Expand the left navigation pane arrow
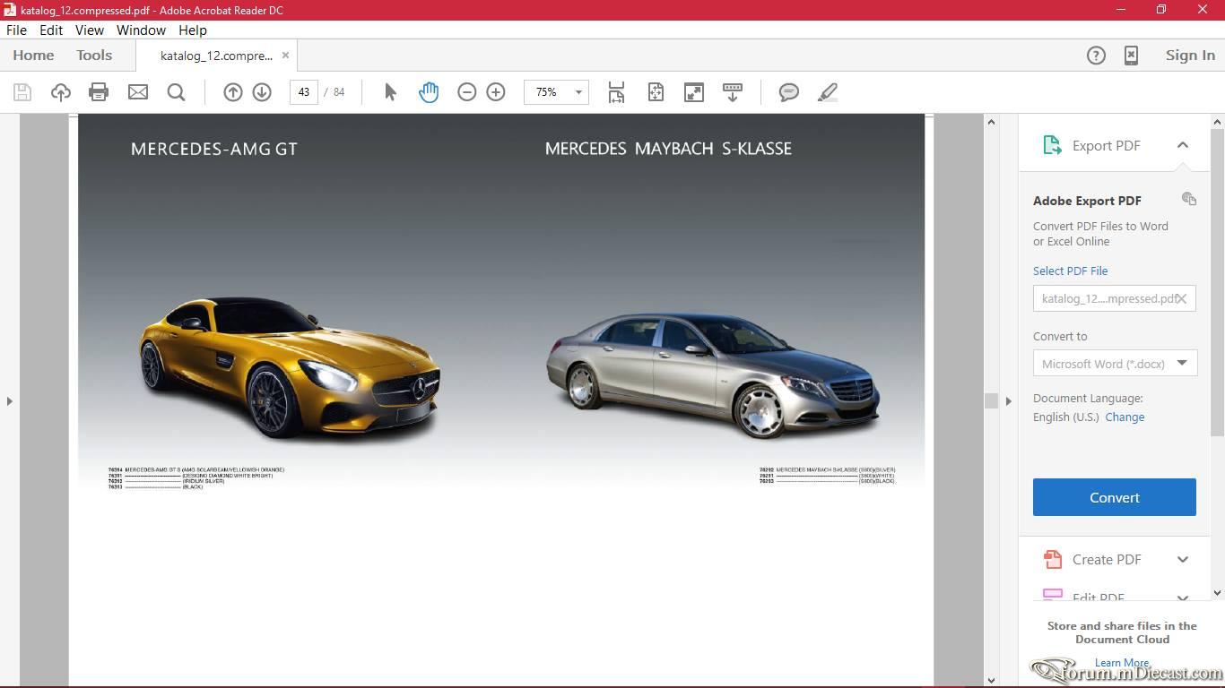 click(x=9, y=400)
